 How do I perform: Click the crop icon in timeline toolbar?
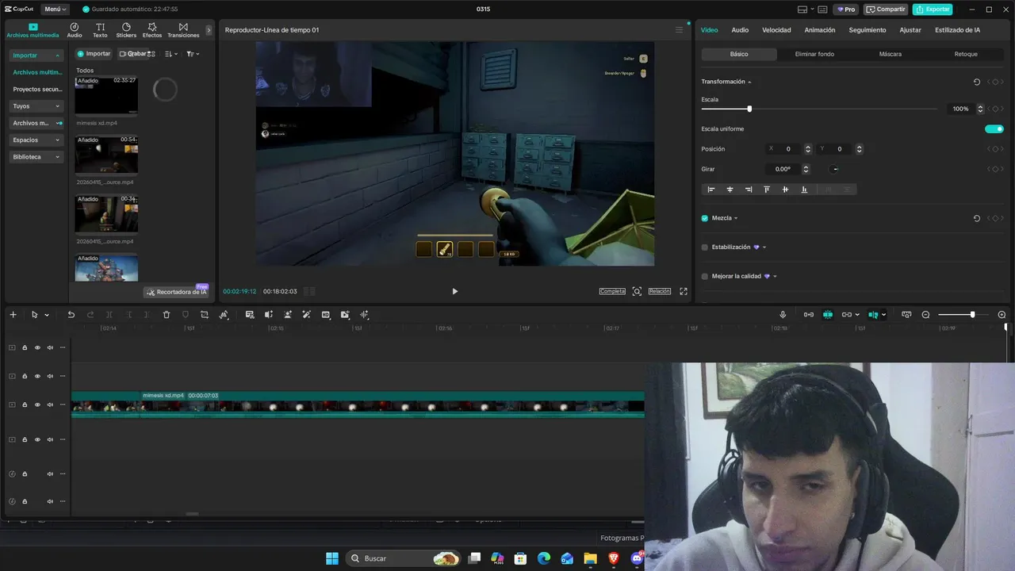pyautogui.click(x=205, y=315)
